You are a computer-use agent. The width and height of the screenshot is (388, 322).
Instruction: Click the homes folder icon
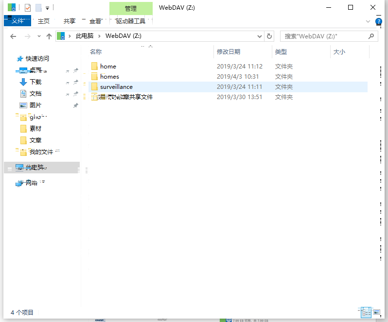coord(94,76)
